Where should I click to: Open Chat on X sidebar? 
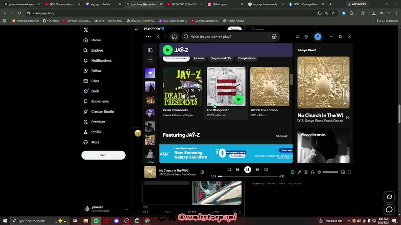pyautogui.click(x=91, y=81)
